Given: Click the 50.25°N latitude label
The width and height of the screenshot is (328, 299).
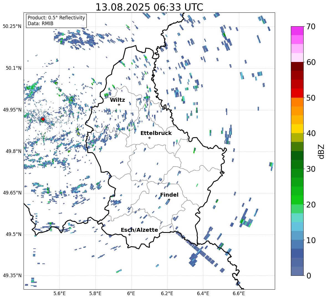Looking at the screenshot, I should [x=12, y=26].
